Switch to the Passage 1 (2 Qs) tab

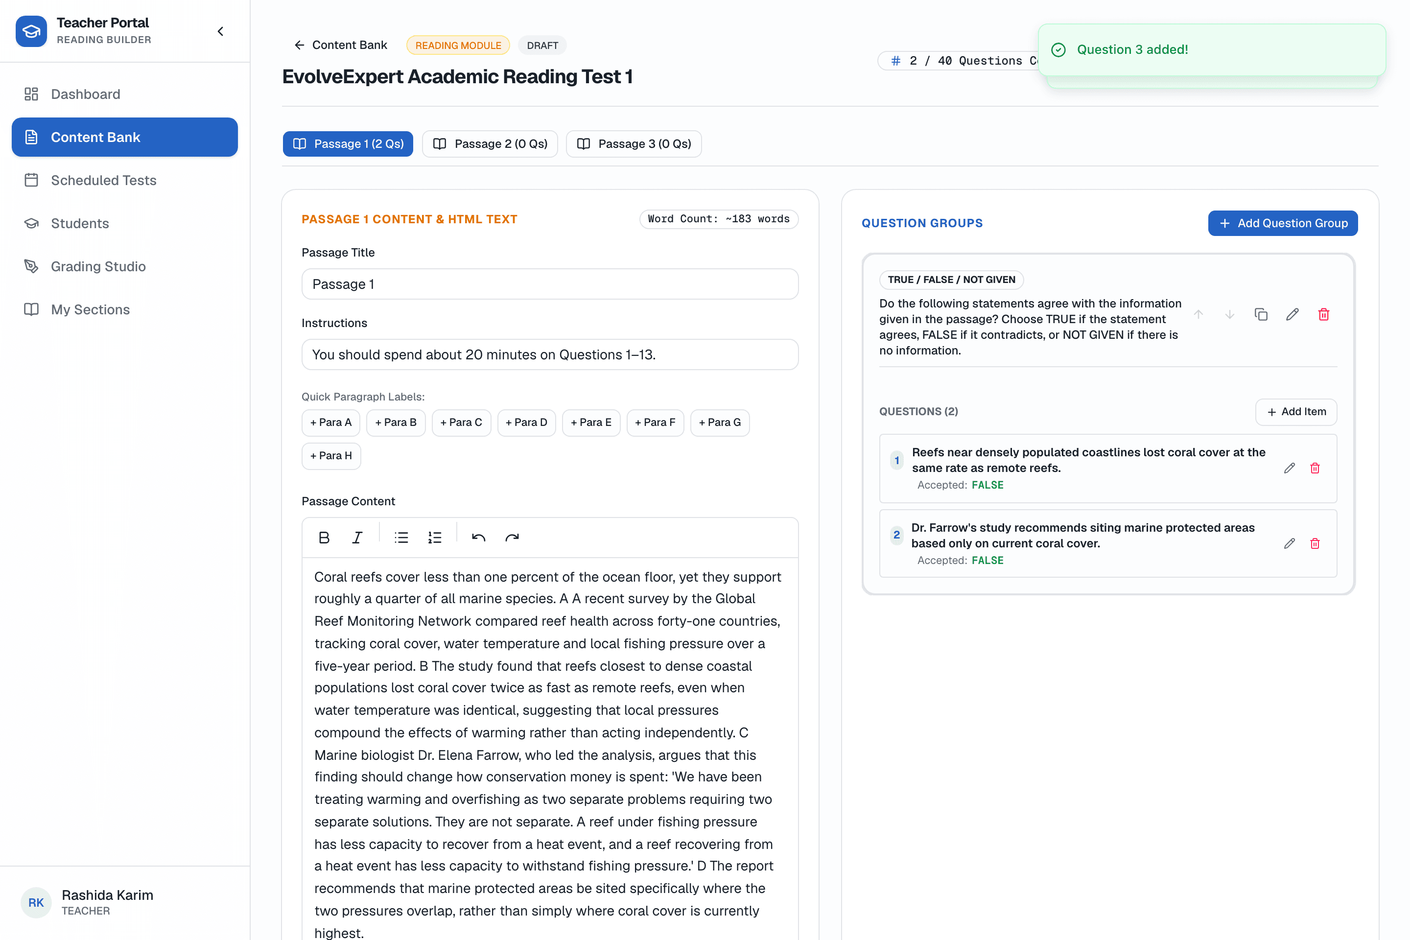[x=348, y=144]
